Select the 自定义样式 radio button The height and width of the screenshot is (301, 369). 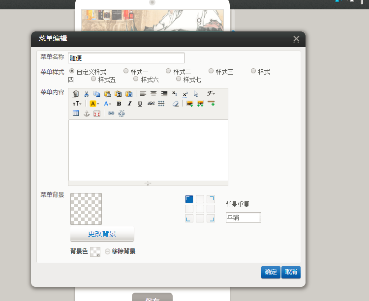click(72, 71)
